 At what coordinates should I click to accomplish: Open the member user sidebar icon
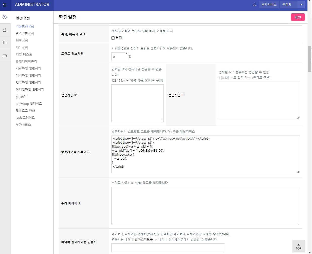click(5, 30)
